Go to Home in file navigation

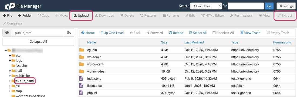coord(88,33)
